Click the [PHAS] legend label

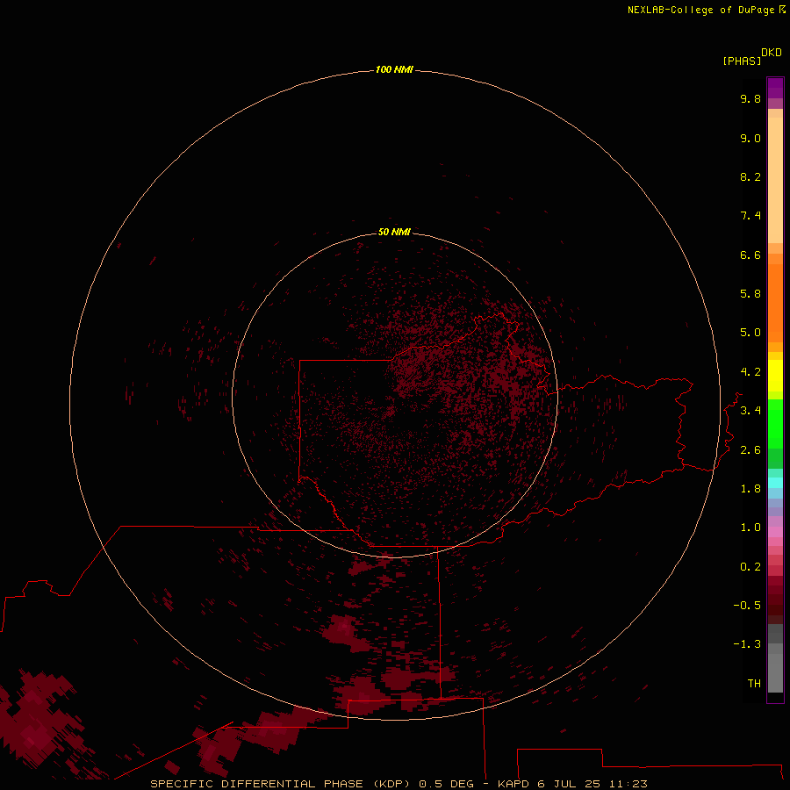pyautogui.click(x=742, y=61)
